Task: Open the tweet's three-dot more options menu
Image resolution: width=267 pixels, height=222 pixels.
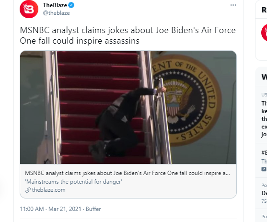Action: click(x=233, y=5)
